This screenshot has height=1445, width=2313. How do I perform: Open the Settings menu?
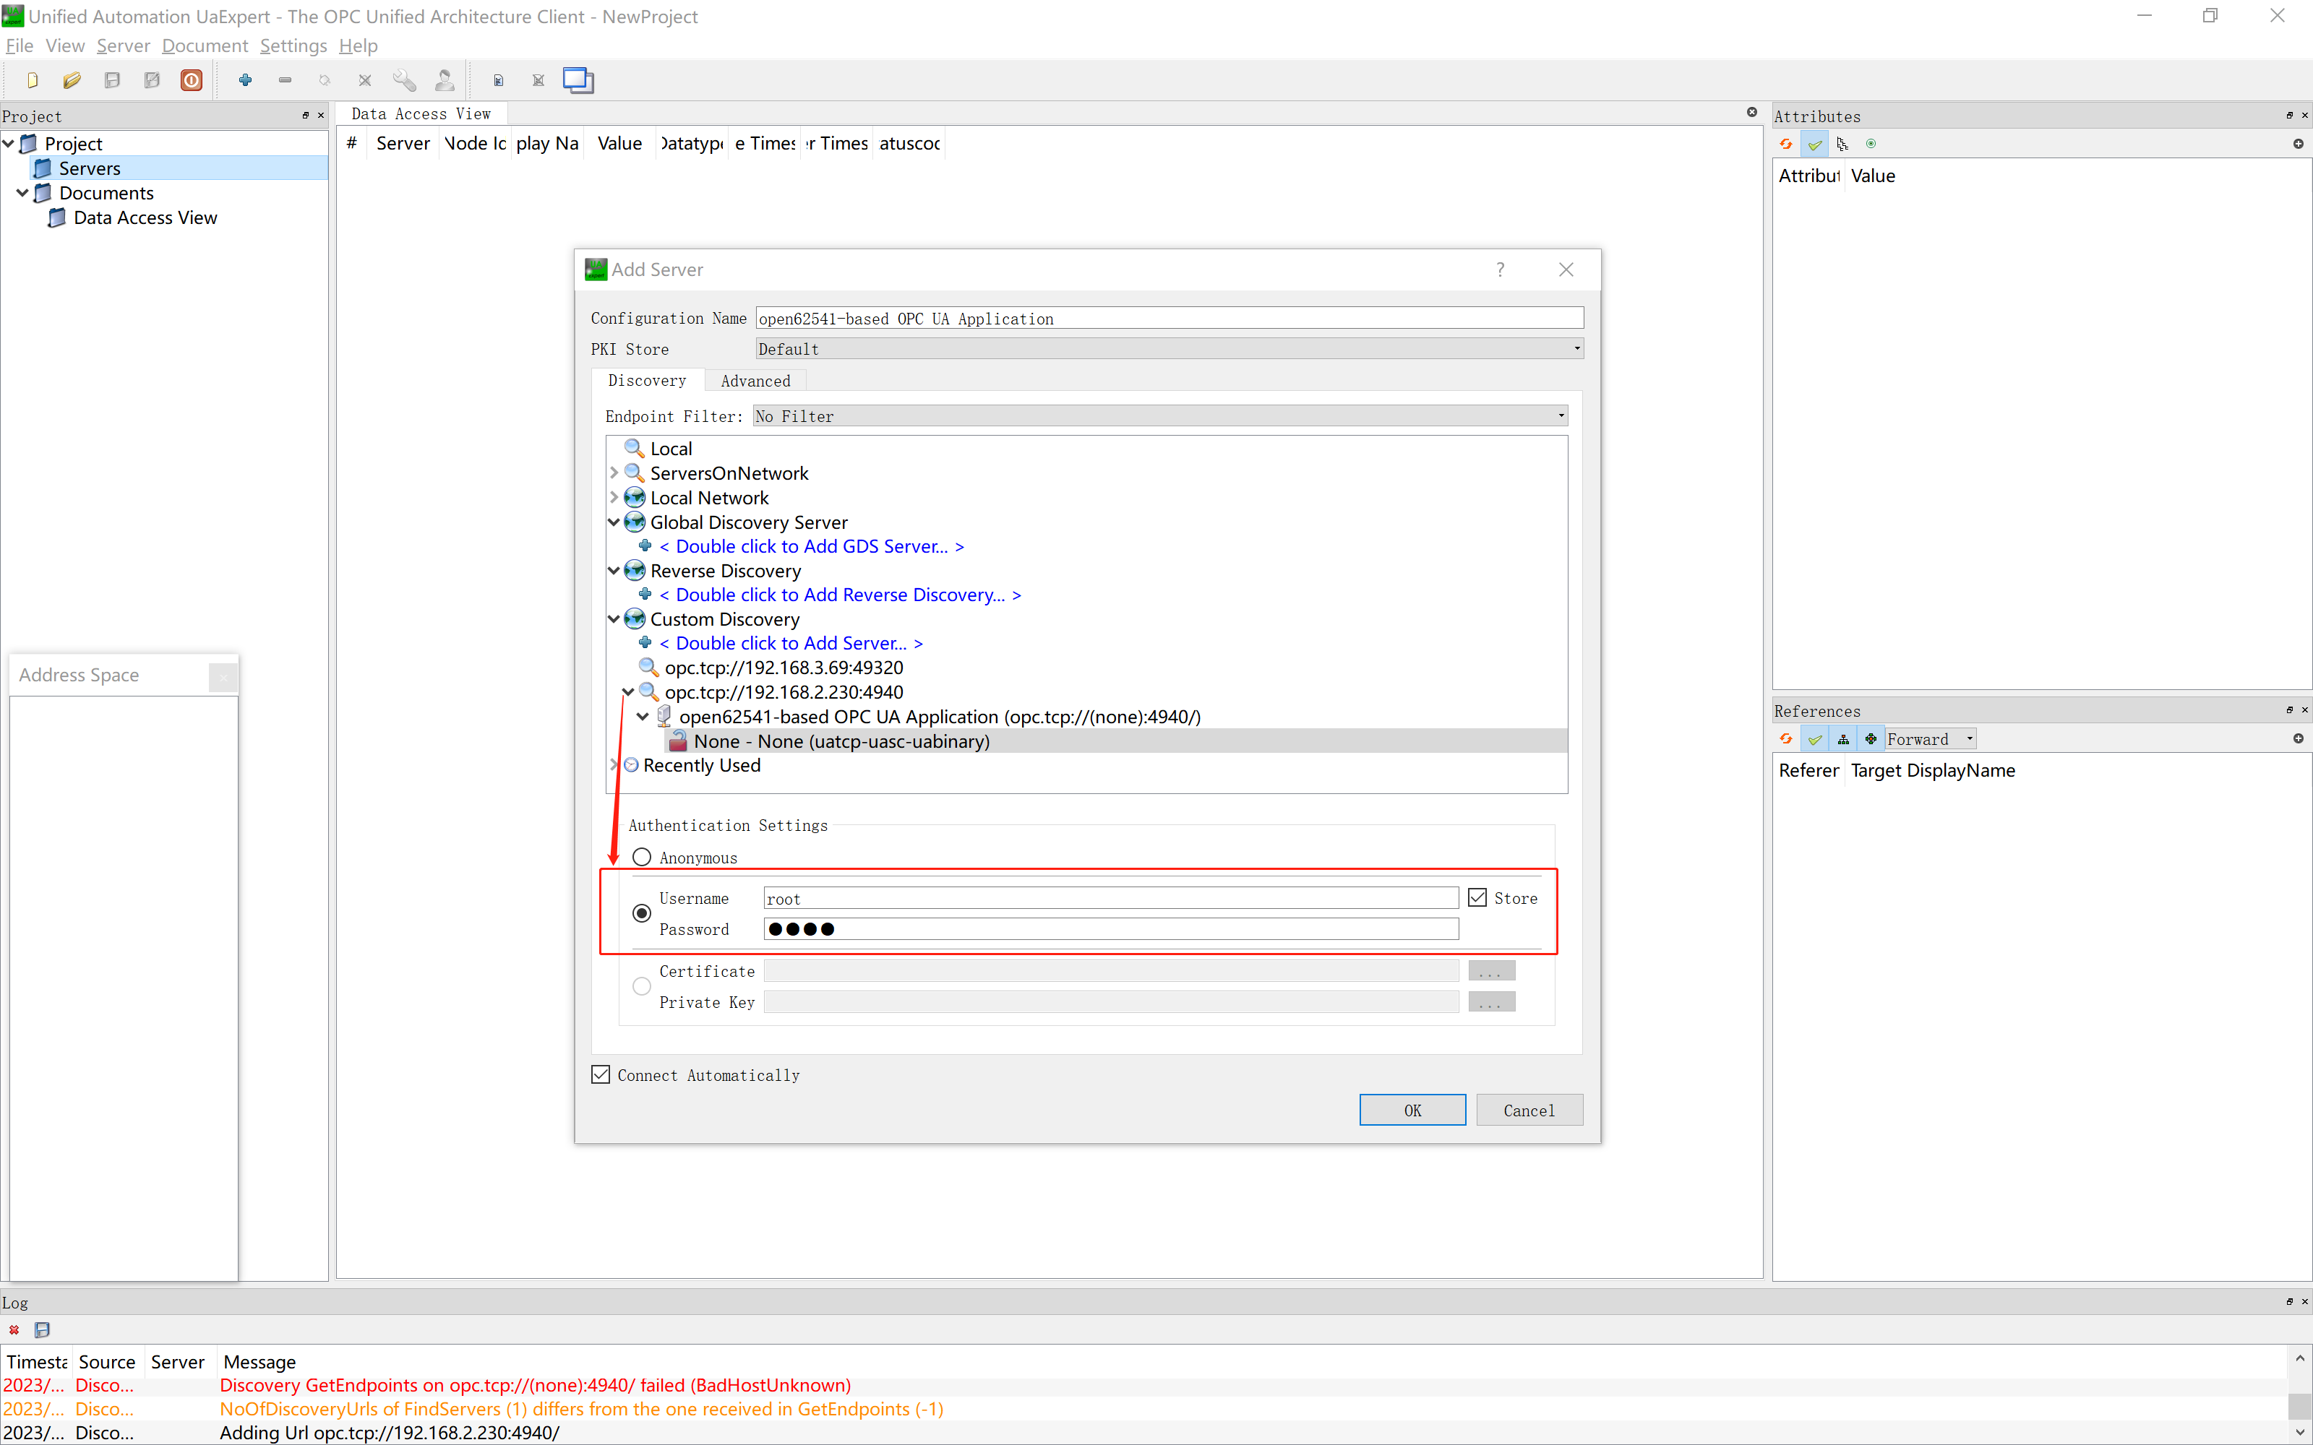click(293, 46)
